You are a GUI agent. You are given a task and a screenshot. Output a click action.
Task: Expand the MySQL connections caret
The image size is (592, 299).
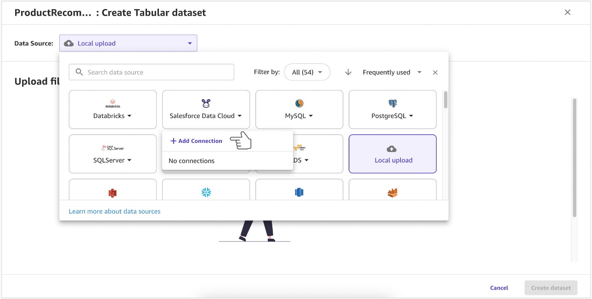[x=311, y=116]
